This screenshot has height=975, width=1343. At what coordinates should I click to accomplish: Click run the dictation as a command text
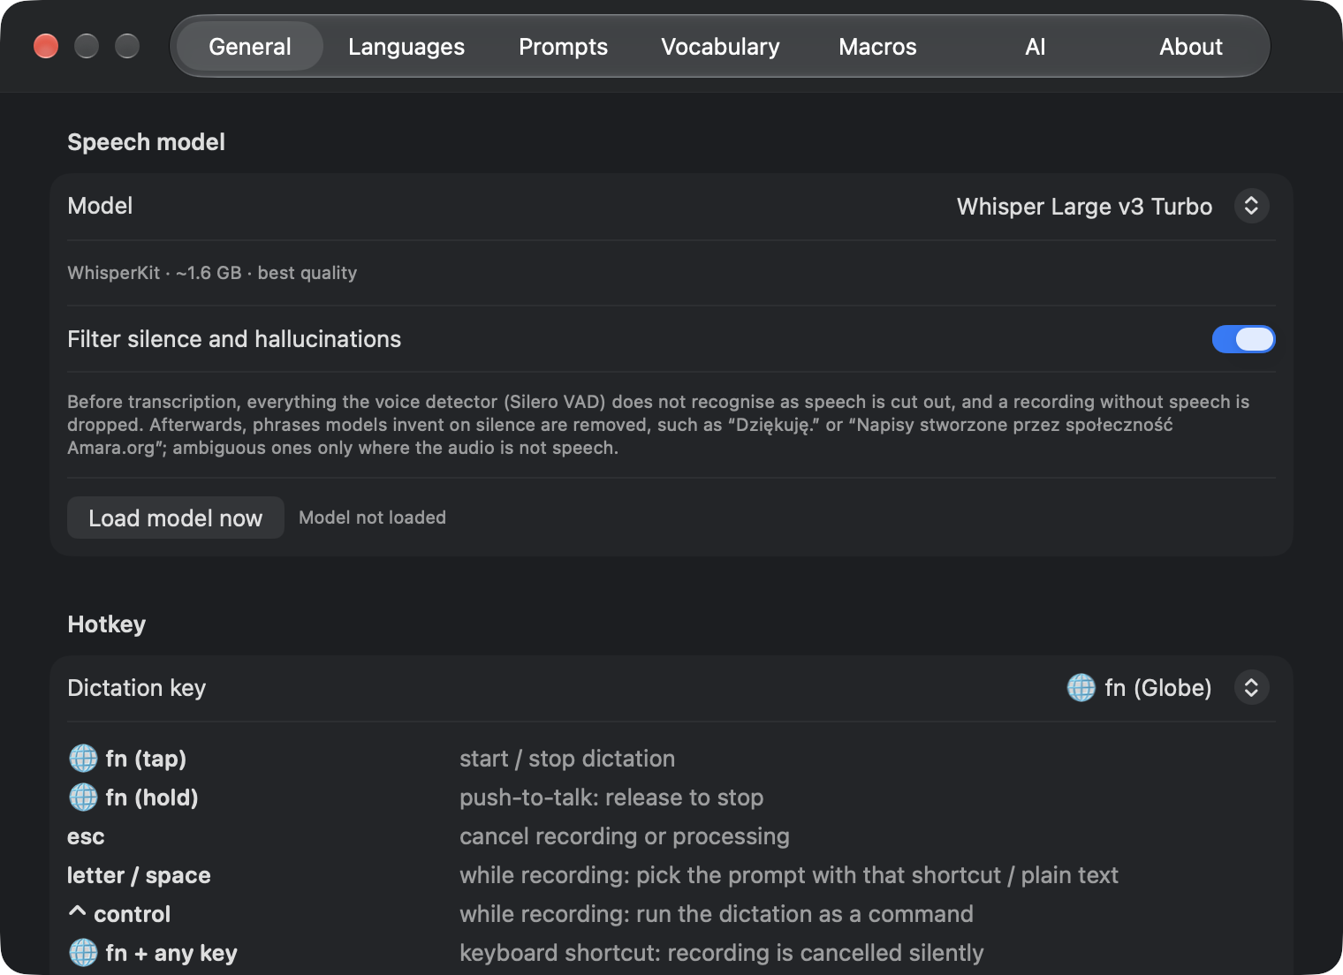point(805,914)
